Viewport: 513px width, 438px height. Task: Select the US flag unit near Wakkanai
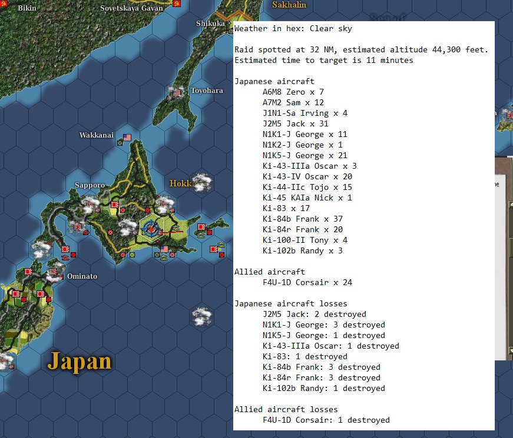click(x=126, y=138)
